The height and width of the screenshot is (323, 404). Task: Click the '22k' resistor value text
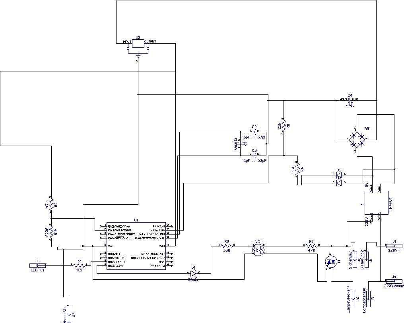point(279,126)
